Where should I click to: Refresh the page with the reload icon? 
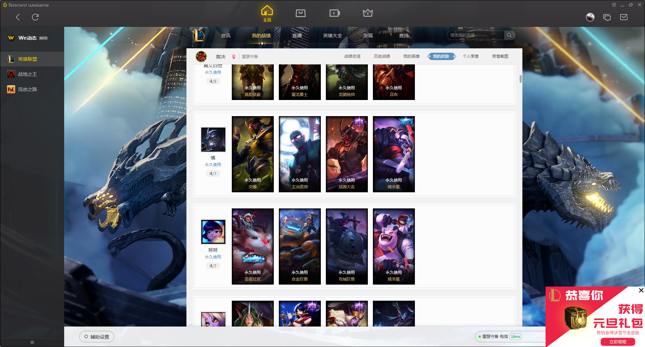click(x=35, y=17)
